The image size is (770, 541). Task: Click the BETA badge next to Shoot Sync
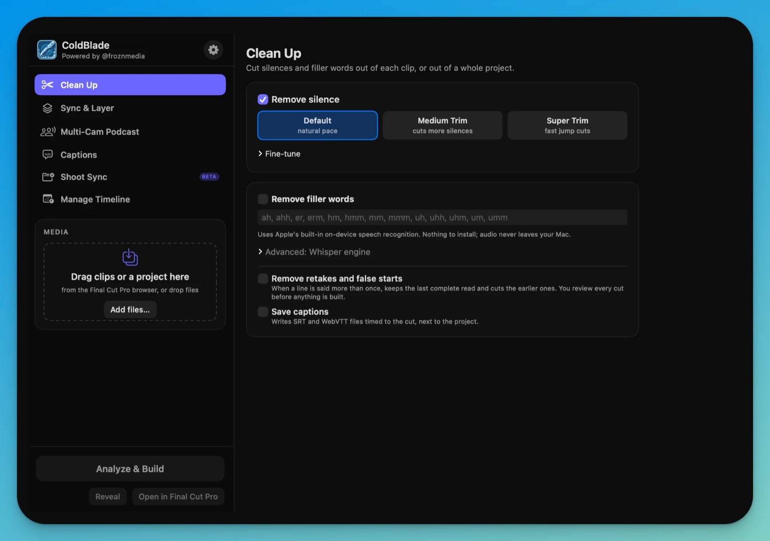pyautogui.click(x=209, y=177)
